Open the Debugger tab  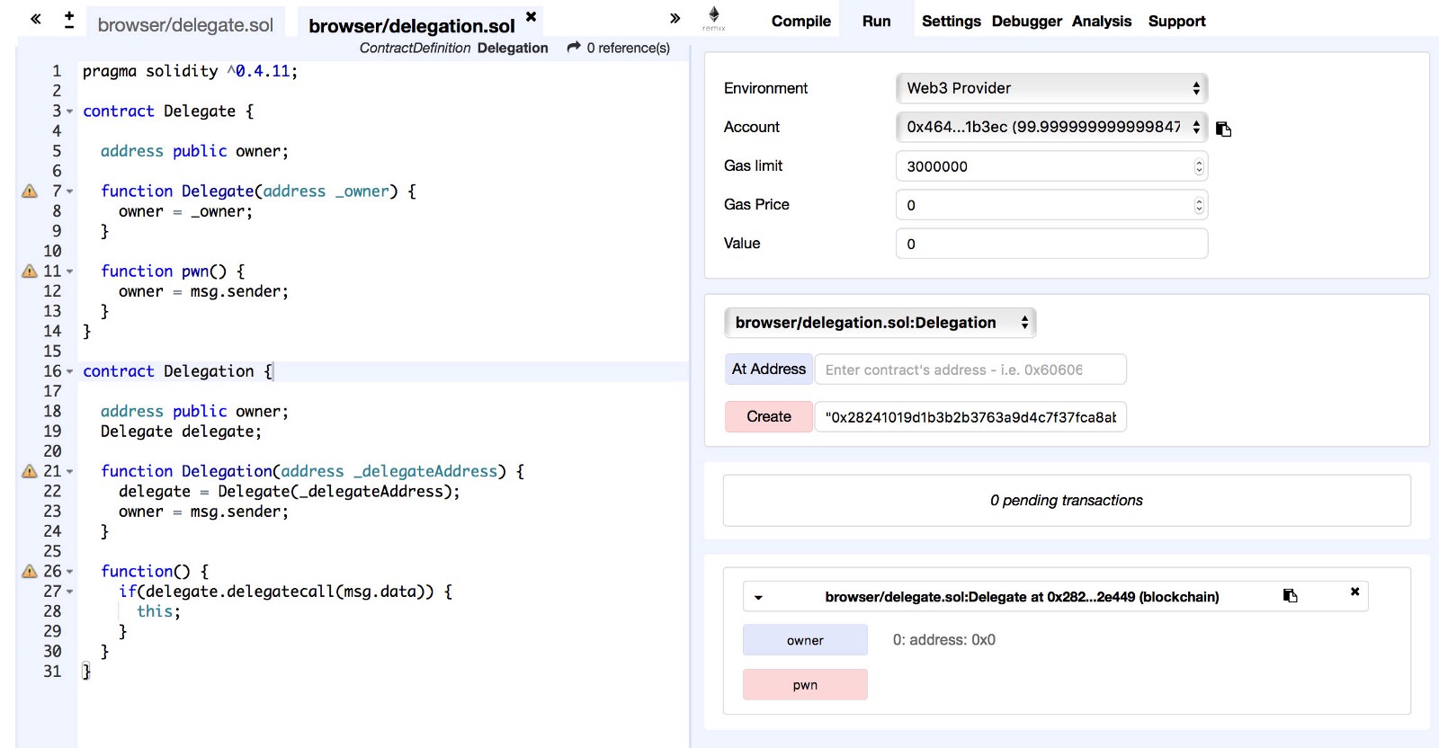(1026, 21)
